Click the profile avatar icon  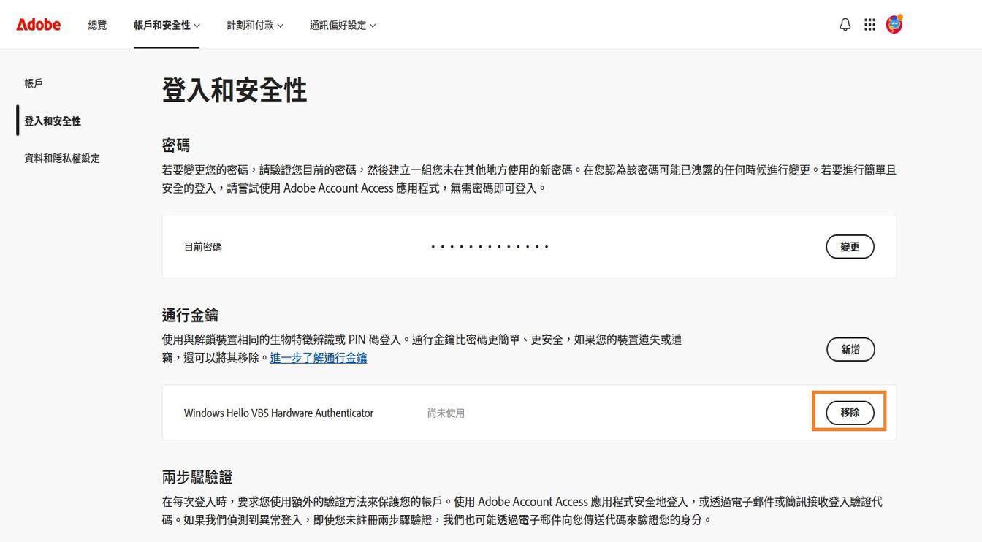pos(894,23)
